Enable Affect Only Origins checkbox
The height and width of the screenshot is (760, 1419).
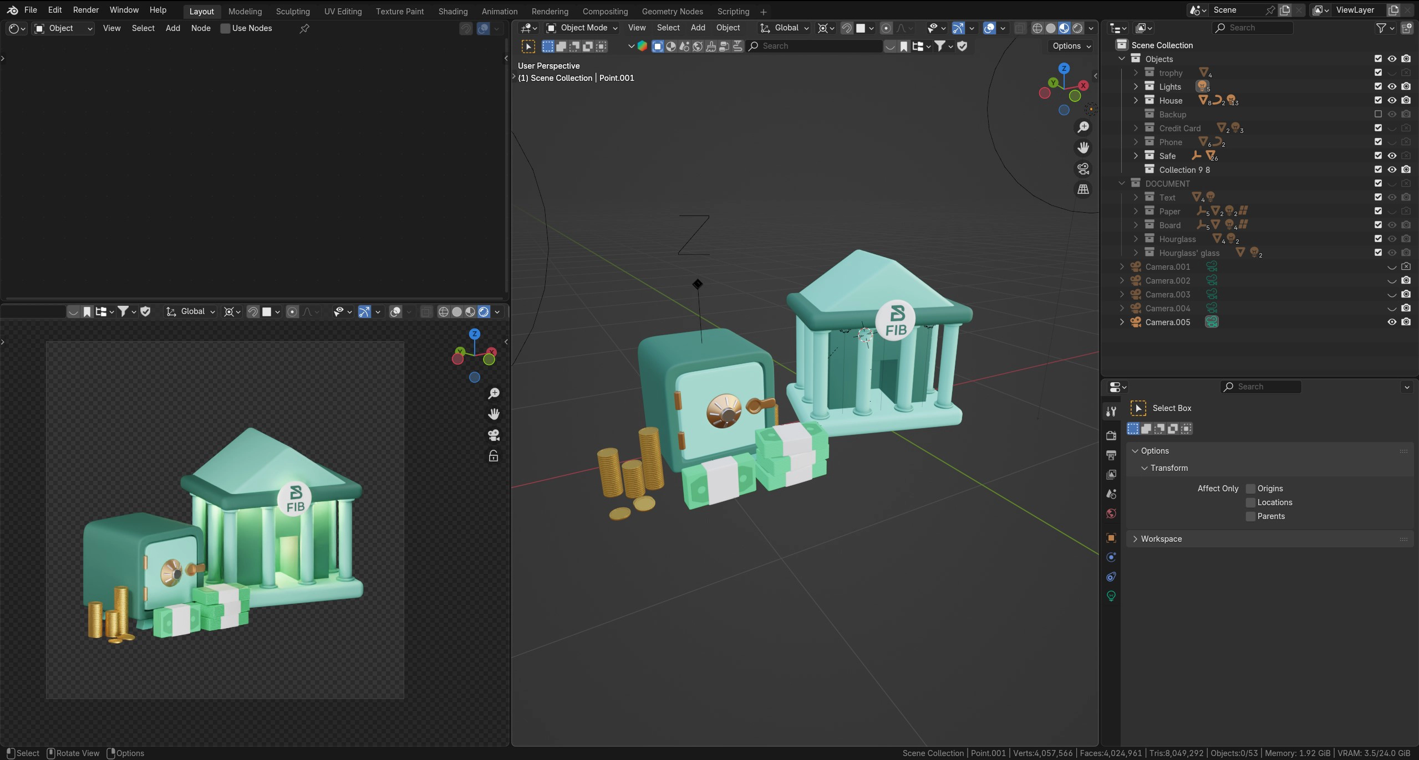tap(1250, 489)
